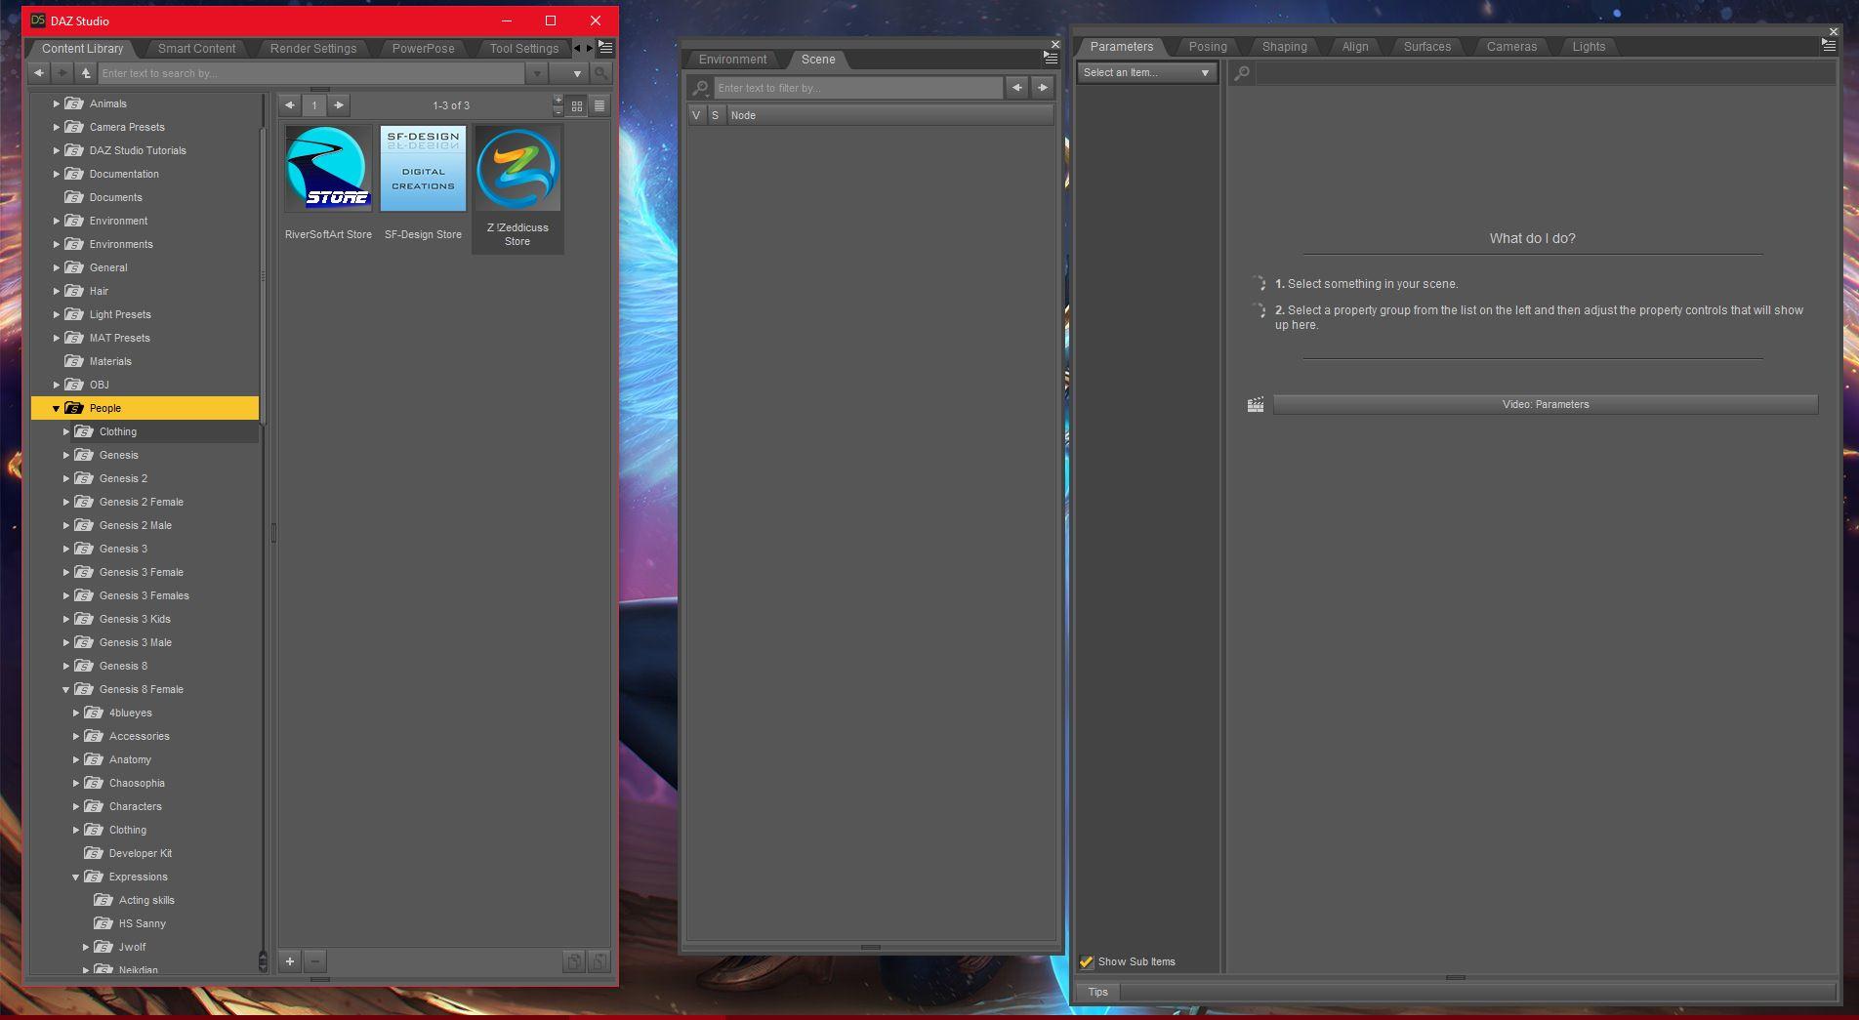Click the Content Library search text field

pyautogui.click(x=311, y=73)
